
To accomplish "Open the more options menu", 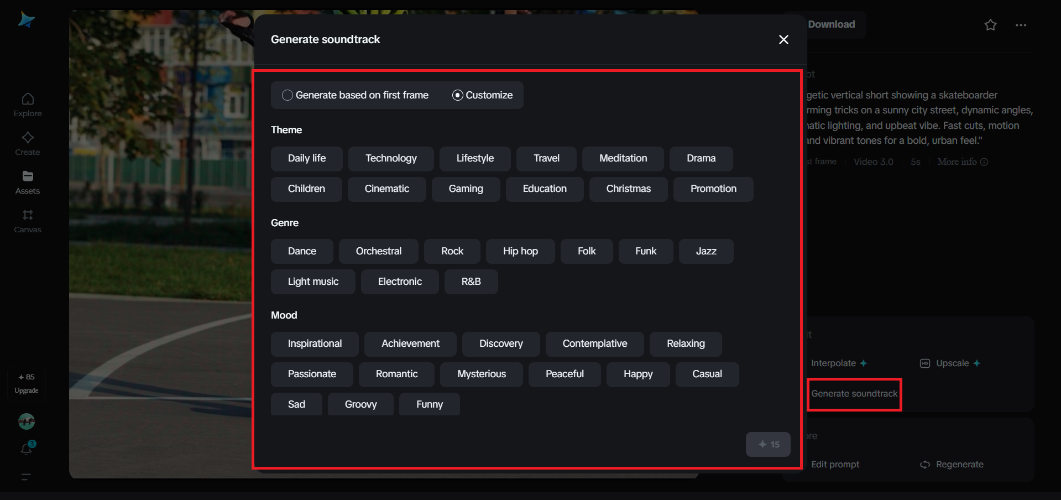I will (1021, 25).
